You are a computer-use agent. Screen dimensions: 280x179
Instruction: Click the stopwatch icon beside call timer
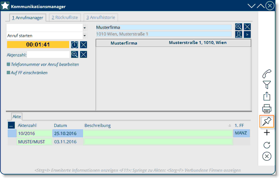click(74, 45)
